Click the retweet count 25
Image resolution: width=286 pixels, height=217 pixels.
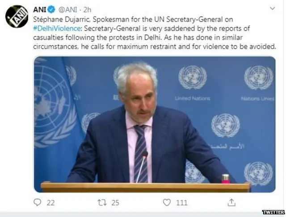pyautogui.click(x=115, y=203)
